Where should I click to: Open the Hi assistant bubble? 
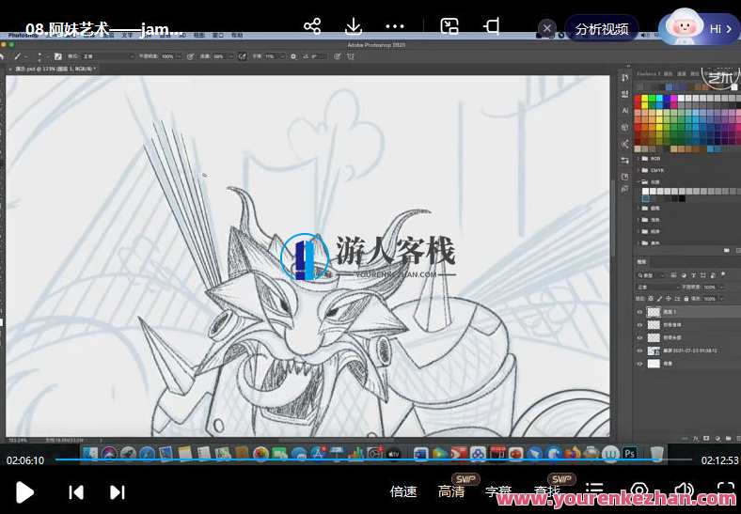[700, 28]
